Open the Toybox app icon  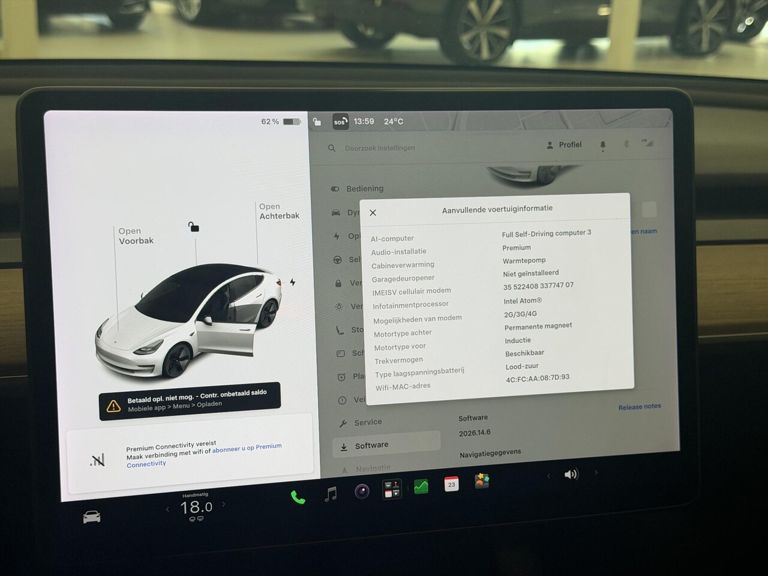(482, 481)
